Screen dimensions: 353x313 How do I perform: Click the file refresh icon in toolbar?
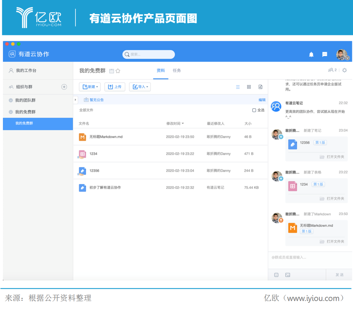(260, 87)
